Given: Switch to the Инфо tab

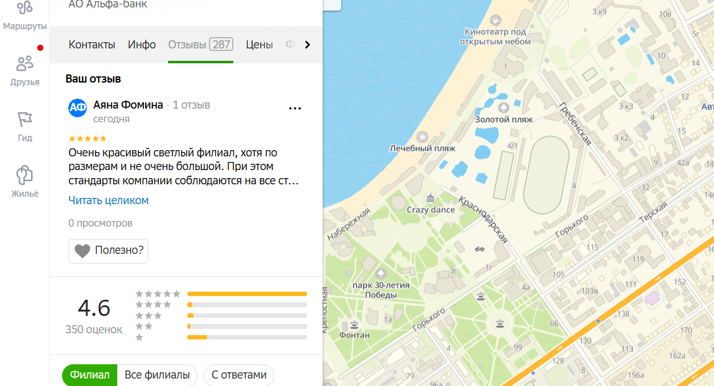Looking at the screenshot, I should [x=141, y=45].
